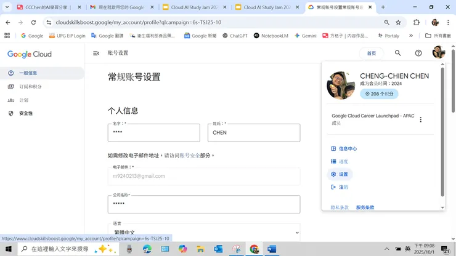Open the ChatGPT bookmark

(x=235, y=36)
